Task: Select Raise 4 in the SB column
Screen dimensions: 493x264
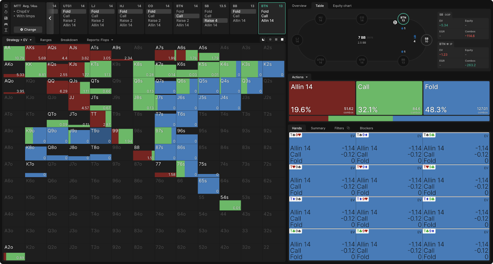Action: click(211, 21)
